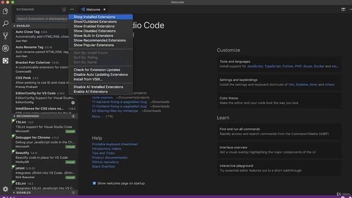Click the split editor icon
352x198 pixels.
click(343, 9)
